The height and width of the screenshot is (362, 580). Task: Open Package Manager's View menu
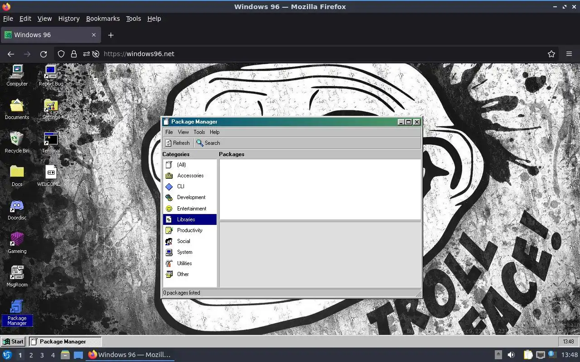183,132
